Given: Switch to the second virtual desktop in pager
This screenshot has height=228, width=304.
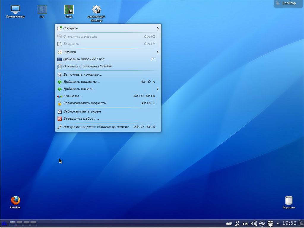Looking at the screenshot, I should point(19,224).
